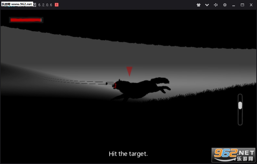
Task: Open settings with the gear icon
Action: tap(225, 5)
